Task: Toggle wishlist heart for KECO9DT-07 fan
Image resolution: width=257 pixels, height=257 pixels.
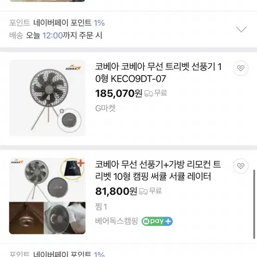Action: (x=241, y=68)
